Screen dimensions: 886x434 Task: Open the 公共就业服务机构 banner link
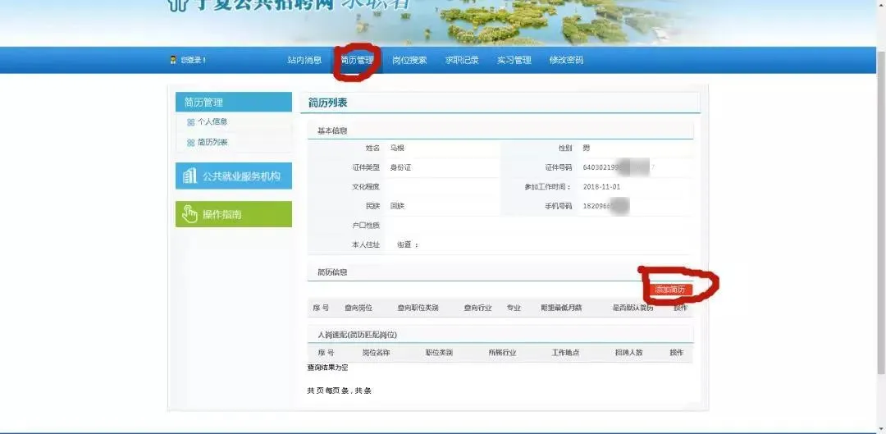241,176
